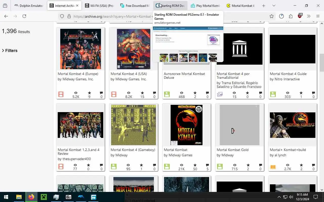Reload the current archive.org page

coord(24,16)
